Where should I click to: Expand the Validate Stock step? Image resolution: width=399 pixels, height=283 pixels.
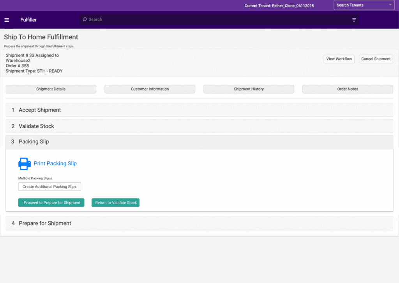[x=199, y=126]
